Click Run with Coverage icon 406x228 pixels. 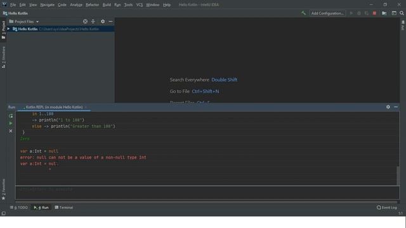point(367,13)
